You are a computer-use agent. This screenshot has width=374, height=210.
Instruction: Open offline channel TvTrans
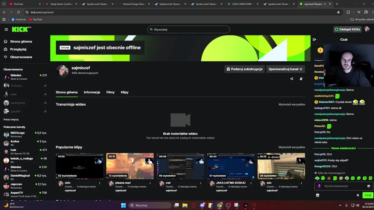[x=25, y=86]
